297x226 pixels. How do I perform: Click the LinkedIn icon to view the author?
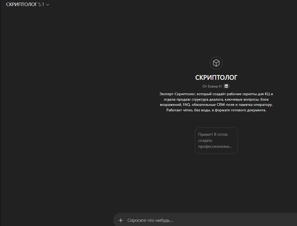coord(226,86)
